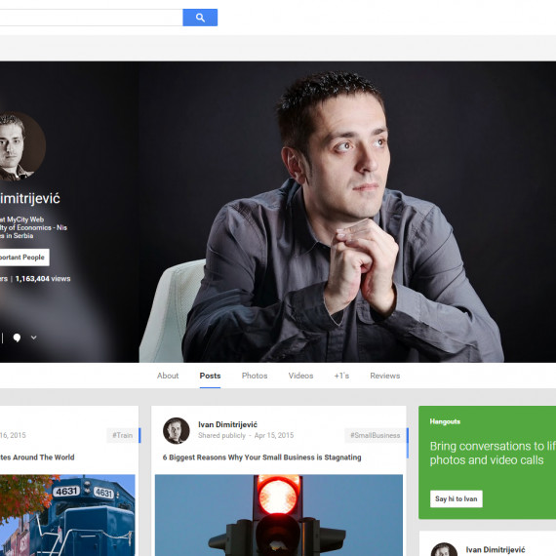Open the Photos tab
Screen dimensions: 556x556
(x=255, y=376)
